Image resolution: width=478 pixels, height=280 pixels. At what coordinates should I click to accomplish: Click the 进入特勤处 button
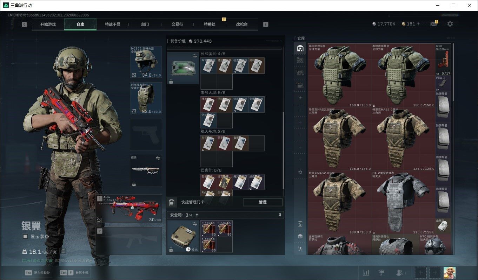coord(38,273)
